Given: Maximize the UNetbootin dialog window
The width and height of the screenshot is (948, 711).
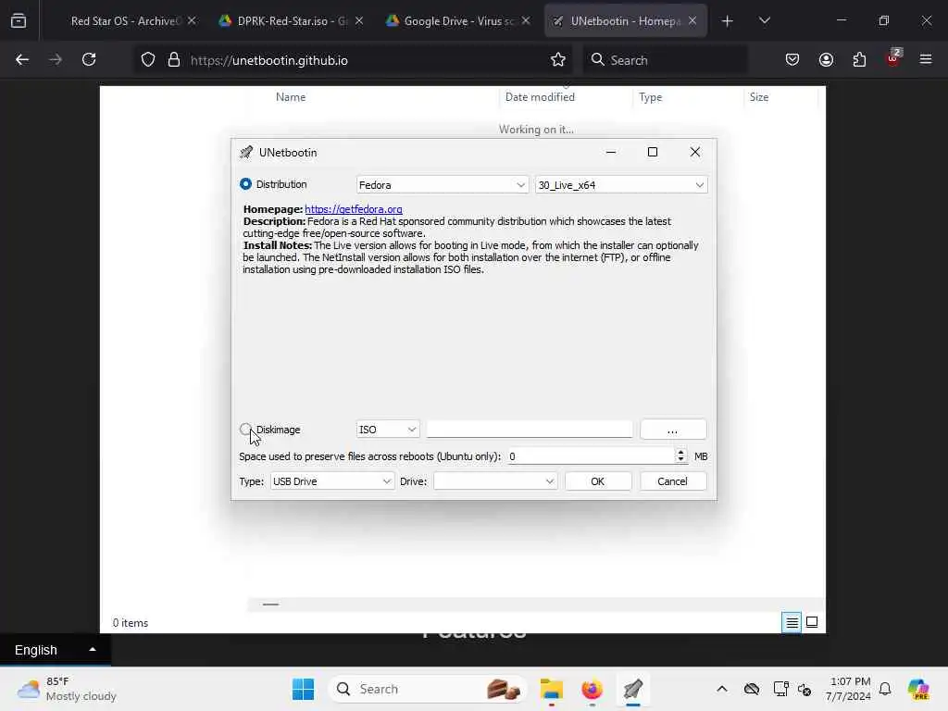Looking at the screenshot, I should point(653,152).
